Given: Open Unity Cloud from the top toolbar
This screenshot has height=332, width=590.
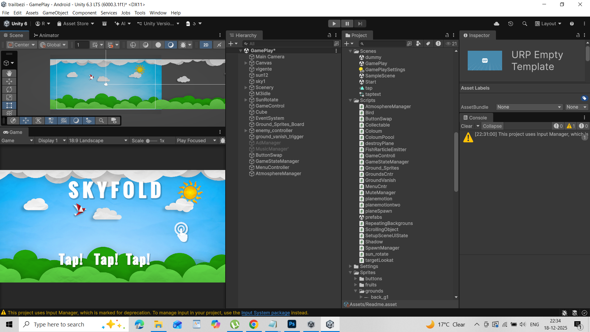Looking at the screenshot, I should coord(497,23).
